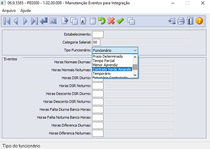Screen dimensions: 210x149
Task: Select Prazo Determinado option
Action: [112, 56]
